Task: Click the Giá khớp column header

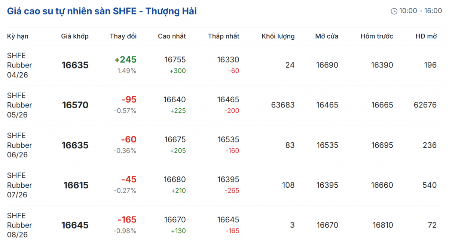Action: (75, 36)
